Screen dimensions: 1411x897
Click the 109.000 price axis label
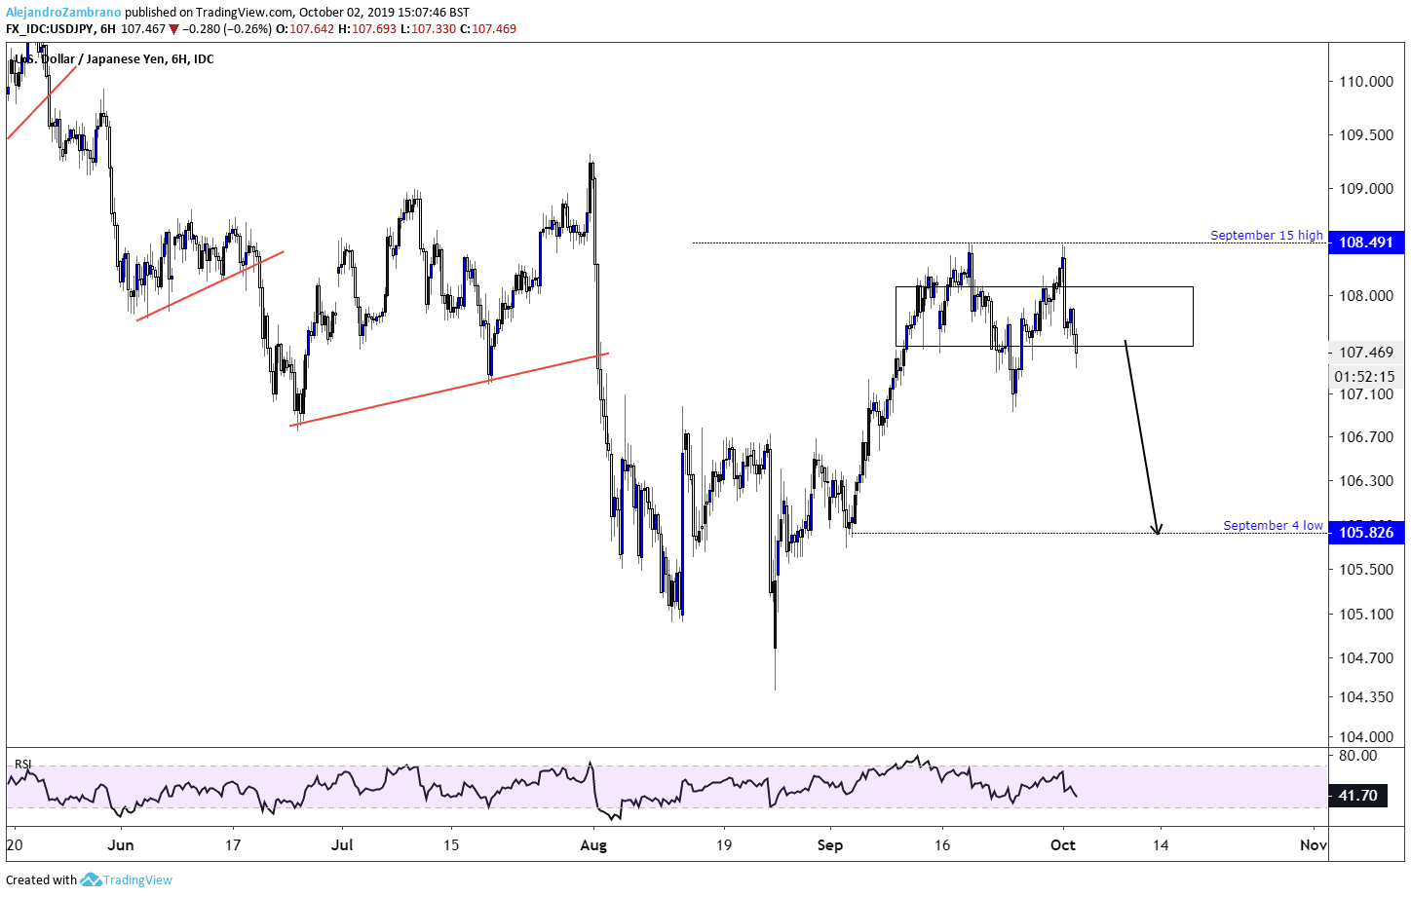pyautogui.click(x=1366, y=188)
